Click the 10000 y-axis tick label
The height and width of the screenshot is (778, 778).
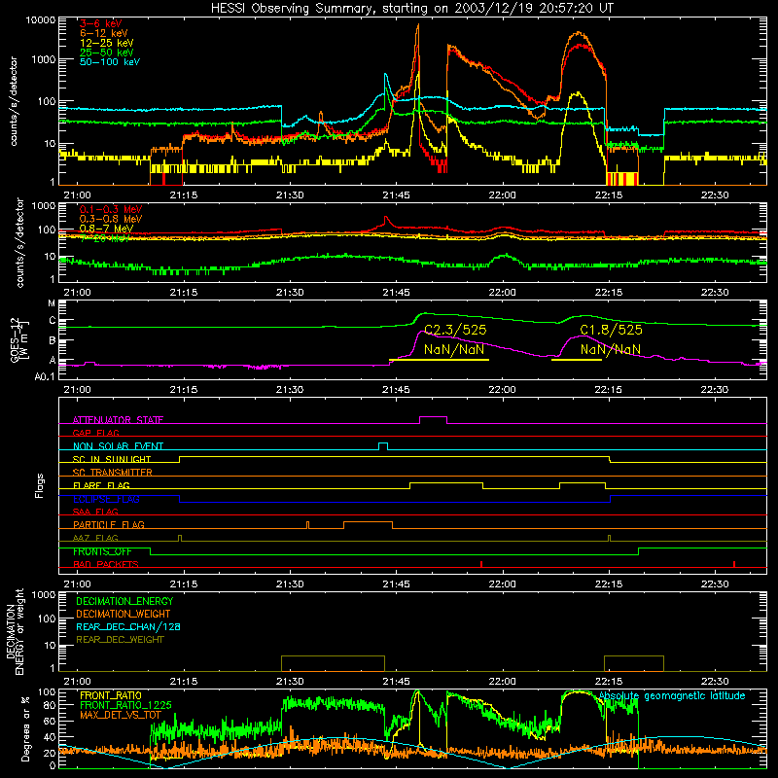[x=41, y=20]
